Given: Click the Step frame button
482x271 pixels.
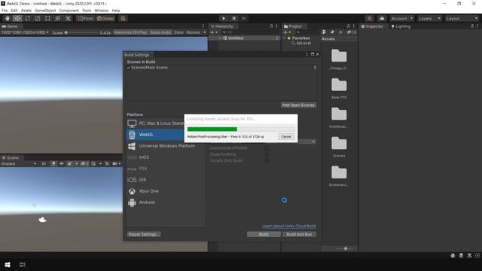Looking at the screenshot, I should pyautogui.click(x=244, y=18).
